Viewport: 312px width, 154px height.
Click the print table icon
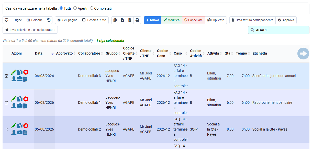137,20
